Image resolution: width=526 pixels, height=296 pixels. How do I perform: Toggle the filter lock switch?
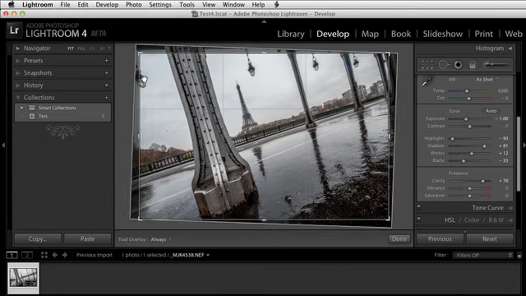click(519, 255)
